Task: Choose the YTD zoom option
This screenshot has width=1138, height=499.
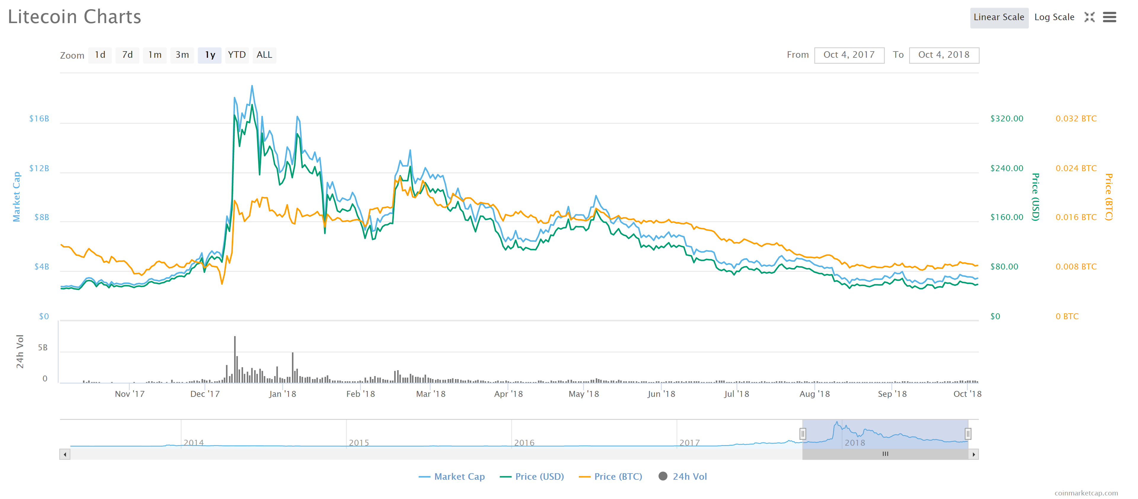Action: coord(237,55)
